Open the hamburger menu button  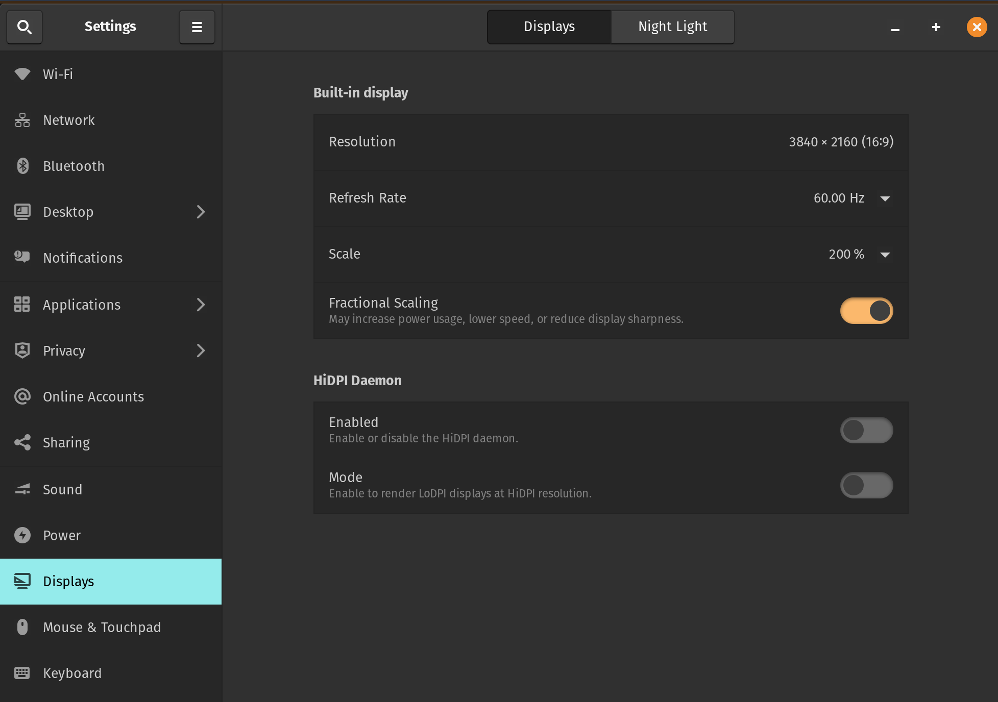coord(197,27)
